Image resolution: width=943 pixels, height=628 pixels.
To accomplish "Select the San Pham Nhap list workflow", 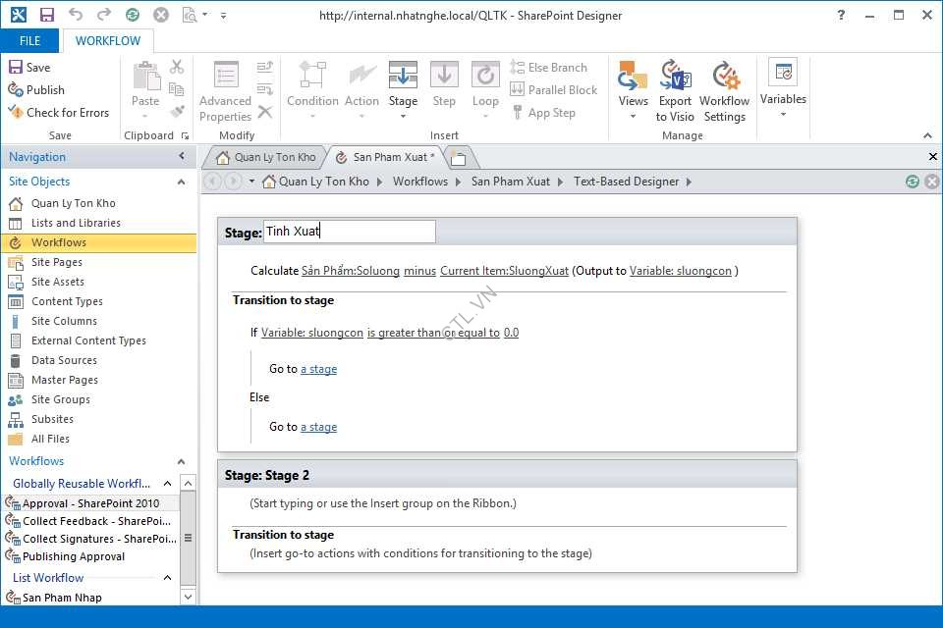I will coord(62,598).
